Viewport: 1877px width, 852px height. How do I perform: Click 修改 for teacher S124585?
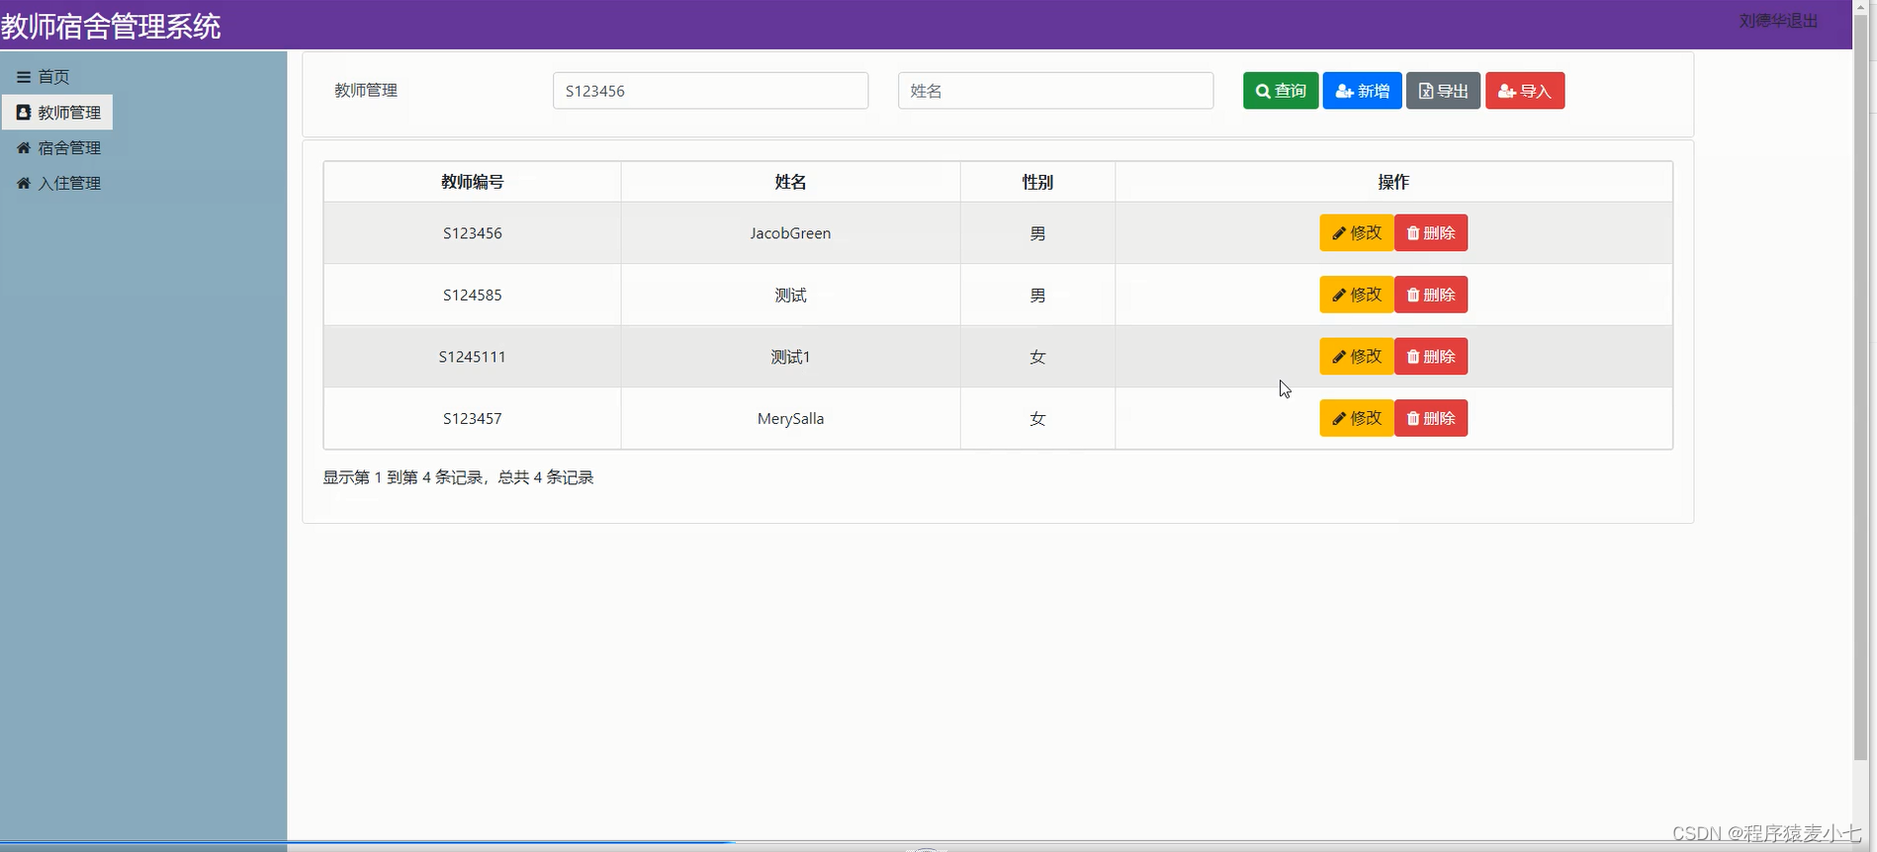tap(1357, 295)
